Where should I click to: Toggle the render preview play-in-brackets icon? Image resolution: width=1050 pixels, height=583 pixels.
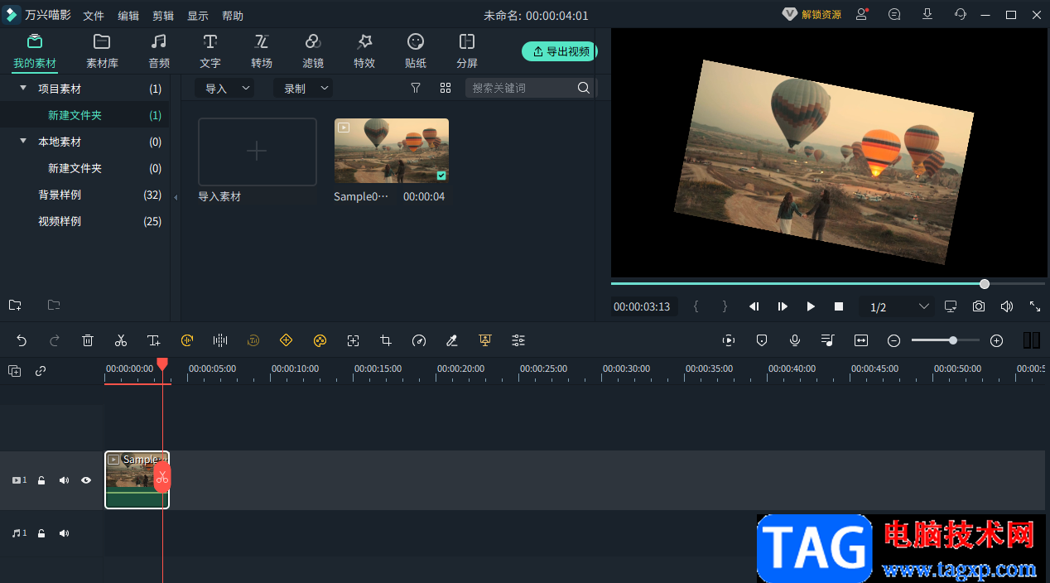coord(729,340)
